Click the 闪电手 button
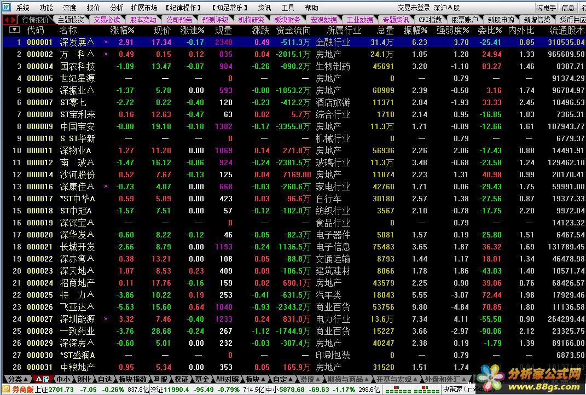 546,8
